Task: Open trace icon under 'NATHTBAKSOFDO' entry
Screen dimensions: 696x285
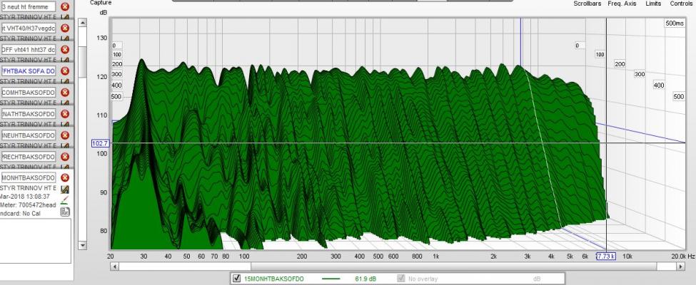Action: tap(65, 124)
